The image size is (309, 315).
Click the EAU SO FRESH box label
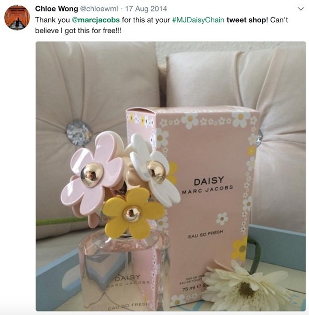click(205, 234)
